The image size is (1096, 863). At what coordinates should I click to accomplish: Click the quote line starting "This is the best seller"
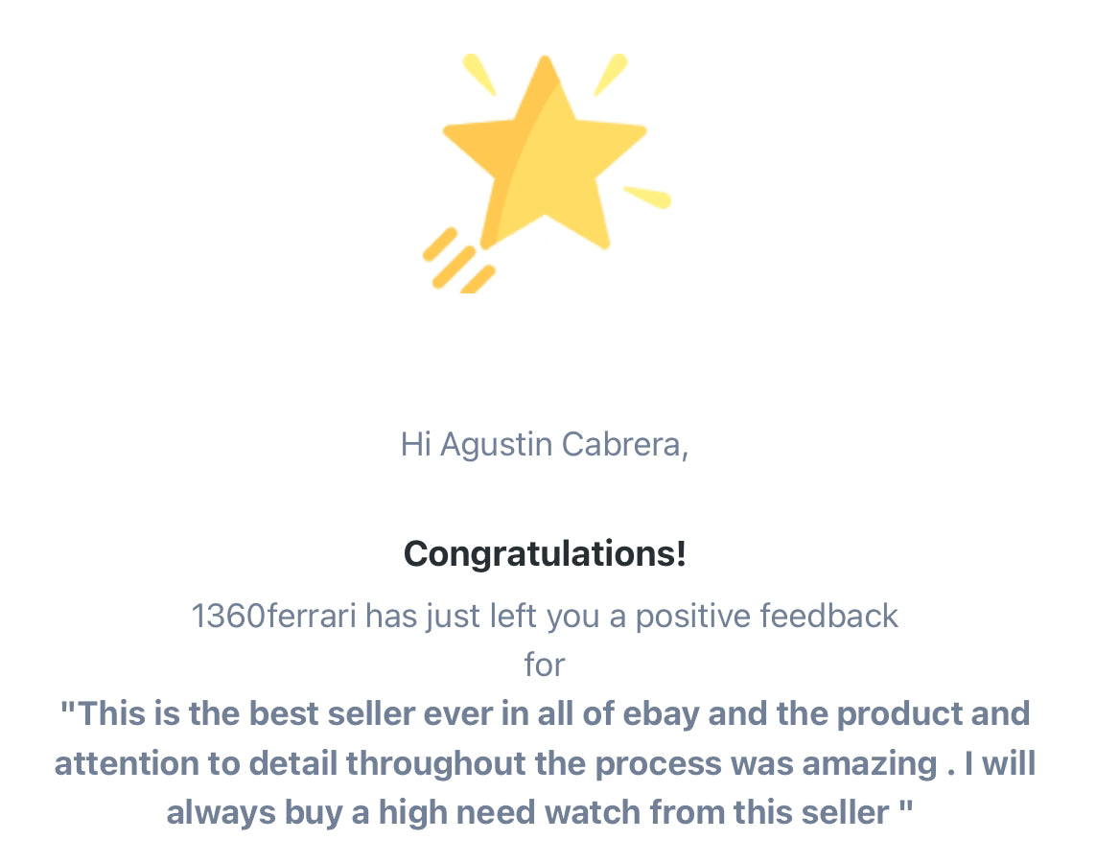click(x=546, y=714)
